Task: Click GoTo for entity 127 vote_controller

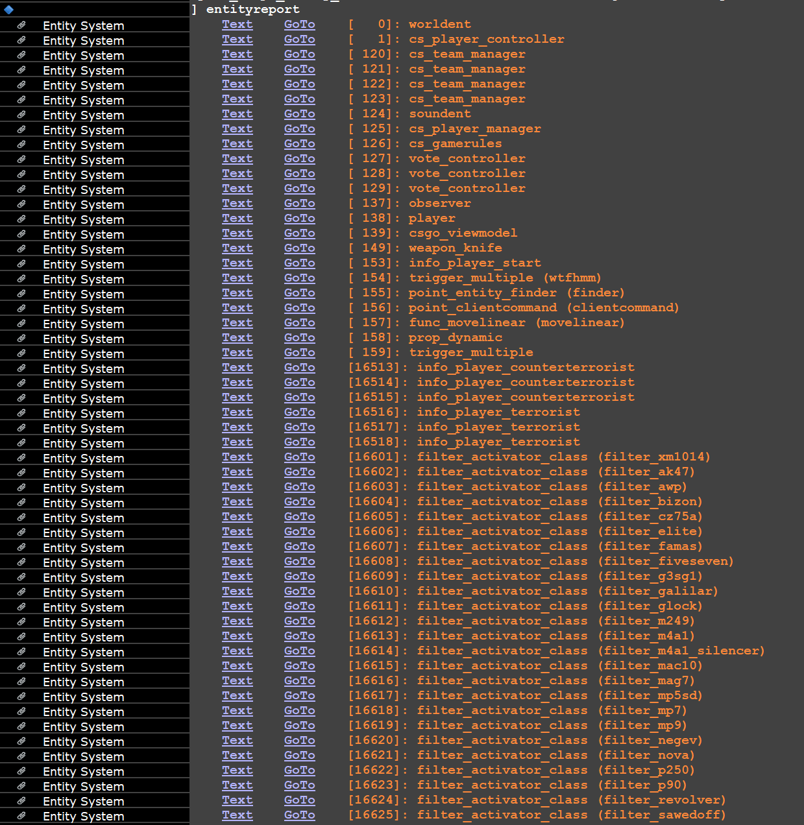Action: click(x=299, y=159)
